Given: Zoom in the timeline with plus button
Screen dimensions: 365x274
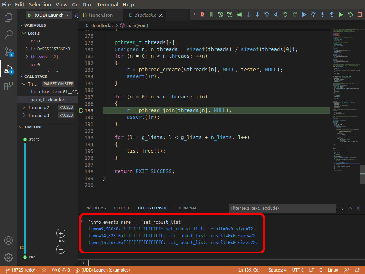Looking at the screenshot, I should 61,233.
